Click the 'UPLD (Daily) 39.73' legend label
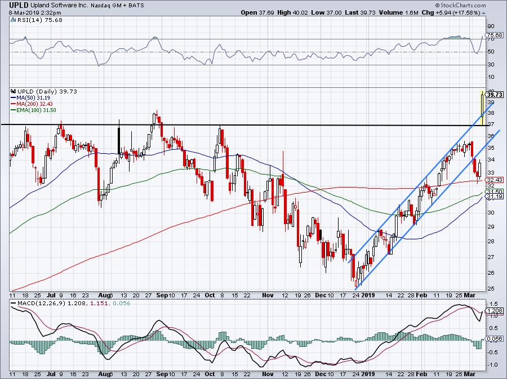The height and width of the screenshot is (379, 507). coord(47,91)
